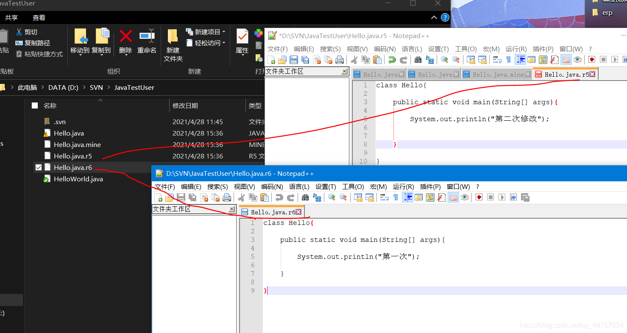Viewport: 627px width, 333px height.
Task: Click the Explorer help question mark icon
Action: point(445,17)
